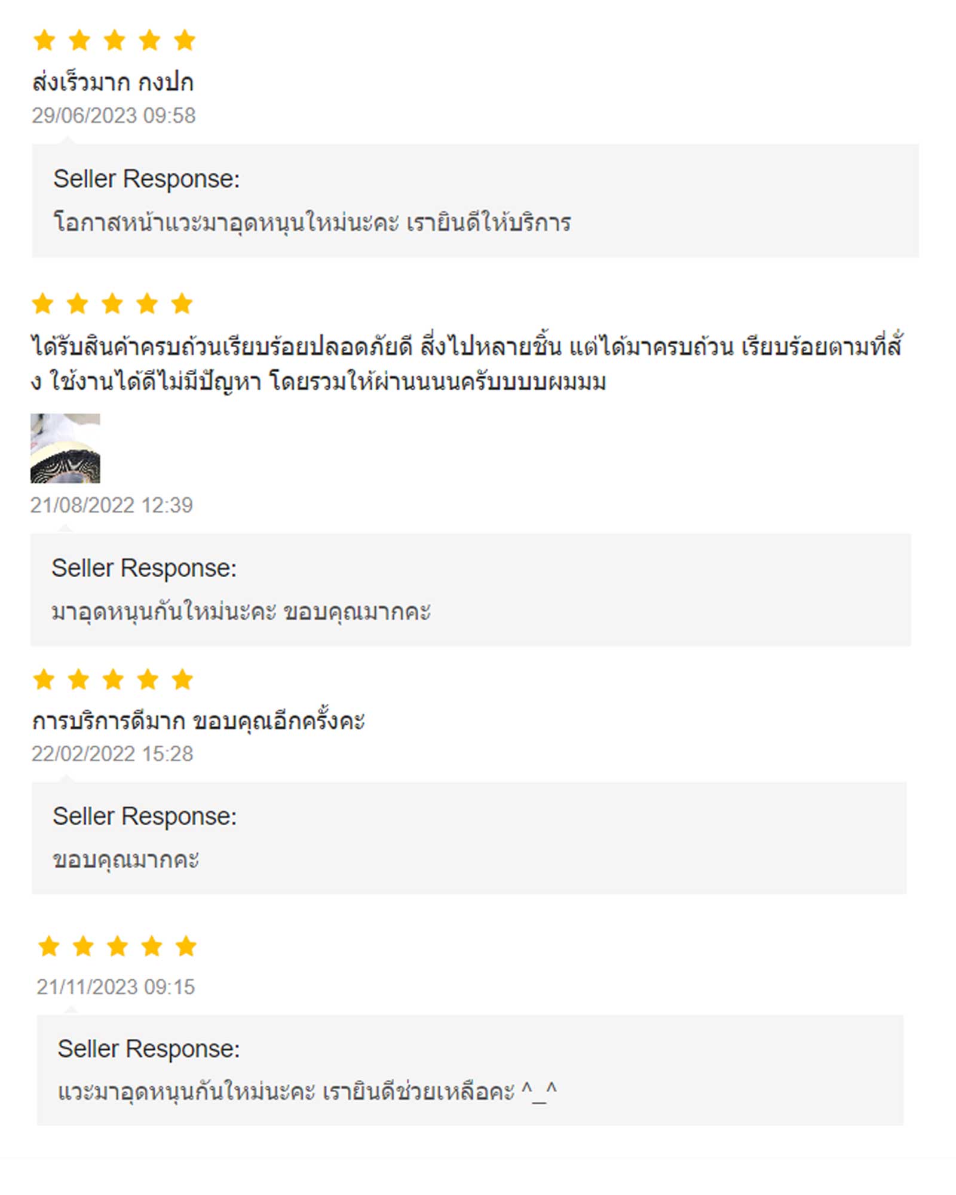Click the seller reply "โอกาสหน้าแวะมาอุดหนุนใหม่นะคะ"
Screen dimensions: 956x1195
312,222
